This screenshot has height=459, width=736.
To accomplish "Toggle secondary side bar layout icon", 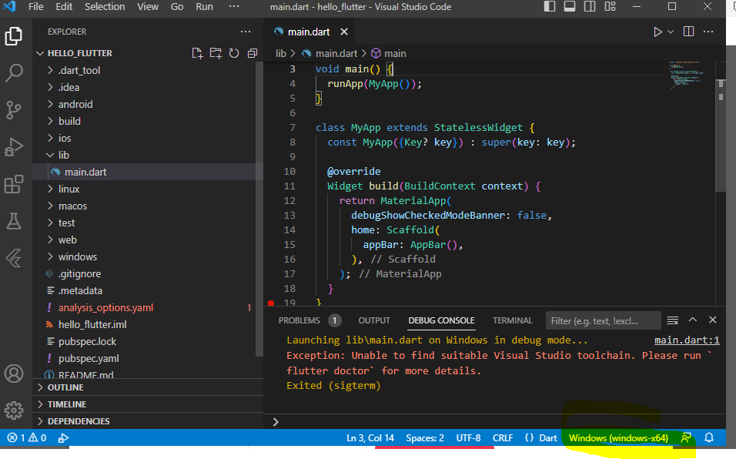I will click(590, 7).
